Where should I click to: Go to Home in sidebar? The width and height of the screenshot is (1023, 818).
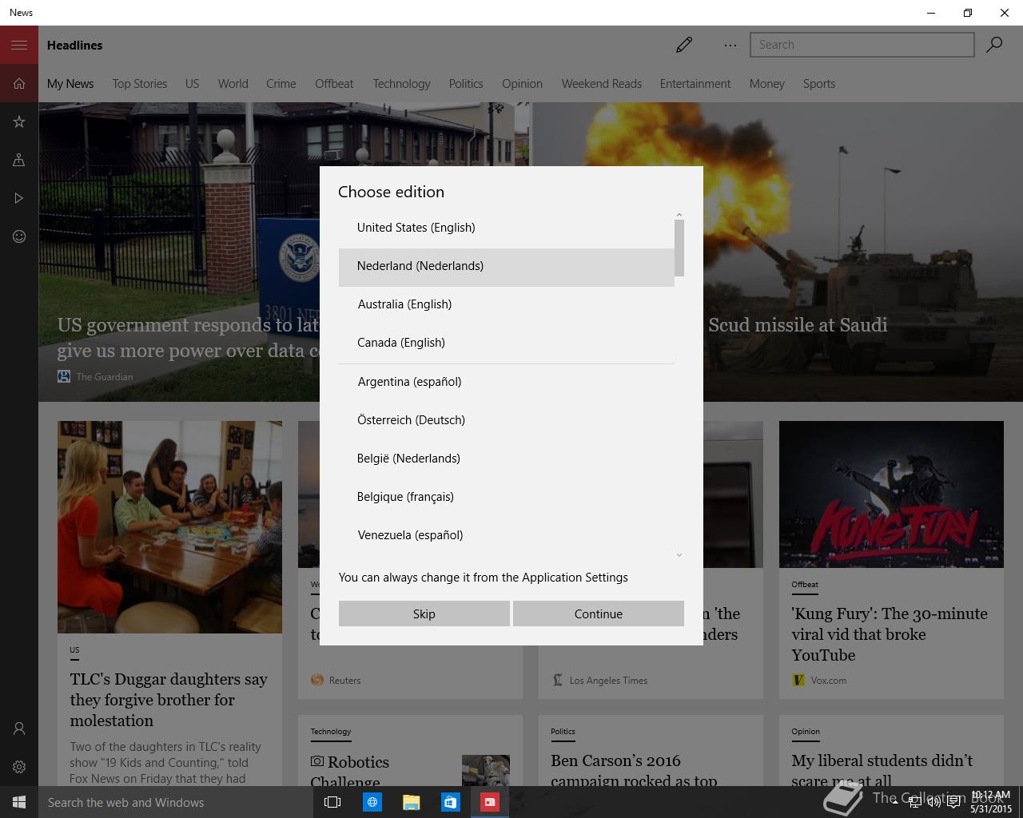19,83
